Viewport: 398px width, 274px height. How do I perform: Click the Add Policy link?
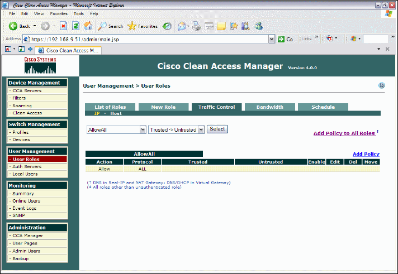coord(366,154)
